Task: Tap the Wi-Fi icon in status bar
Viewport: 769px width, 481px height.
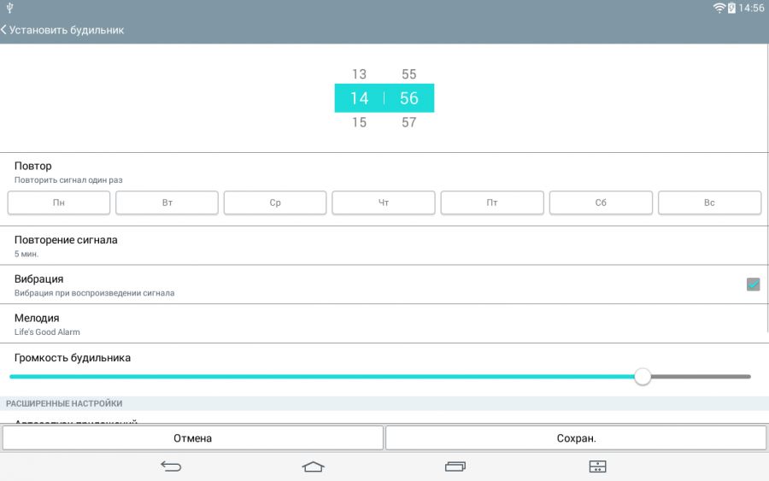Action: coord(719,8)
